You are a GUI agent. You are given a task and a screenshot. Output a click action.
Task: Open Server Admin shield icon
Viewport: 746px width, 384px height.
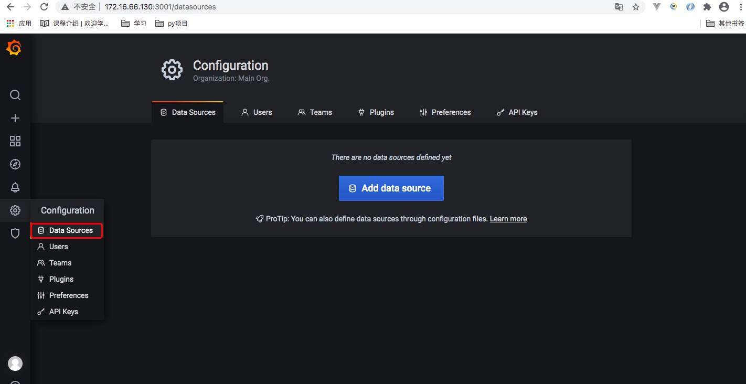pos(15,233)
